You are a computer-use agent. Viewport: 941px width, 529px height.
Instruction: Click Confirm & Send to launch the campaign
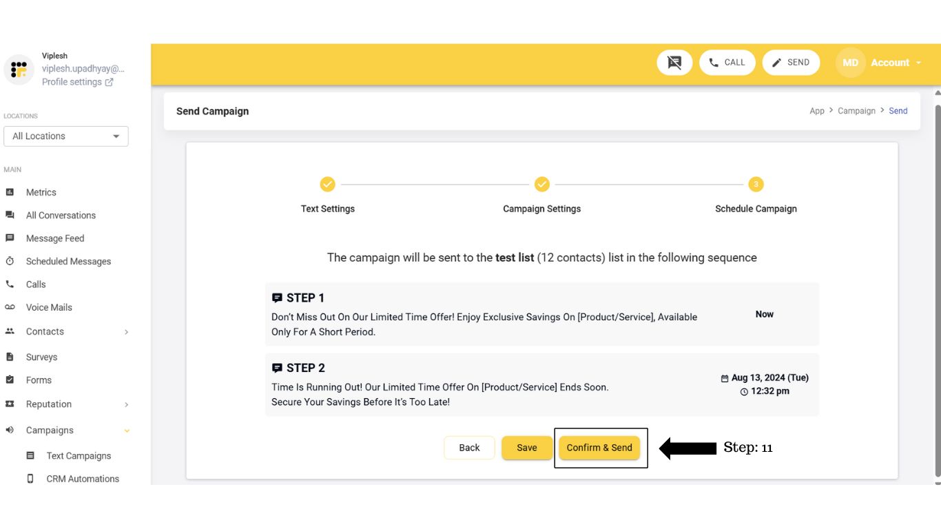(599, 447)
